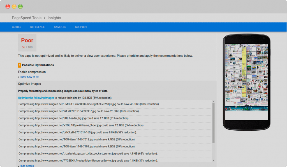The height and width of the screenshot is (167, 287).
Task: Click the Enable compression heading
Action: (32, 72)
